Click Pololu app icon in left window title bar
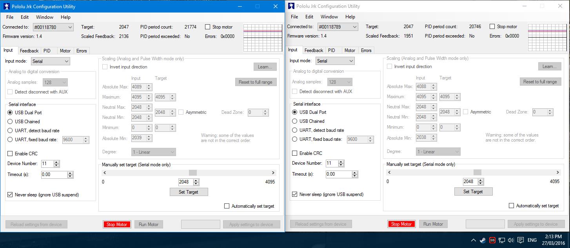570x248 pixels. point(6,6)
